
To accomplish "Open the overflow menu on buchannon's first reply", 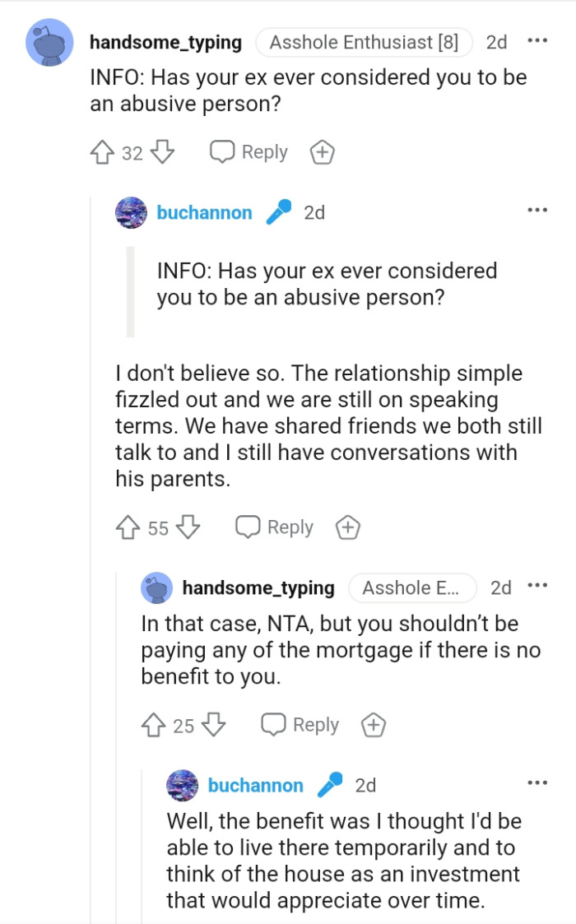I will pyautogui.click(x=537, y=209).
